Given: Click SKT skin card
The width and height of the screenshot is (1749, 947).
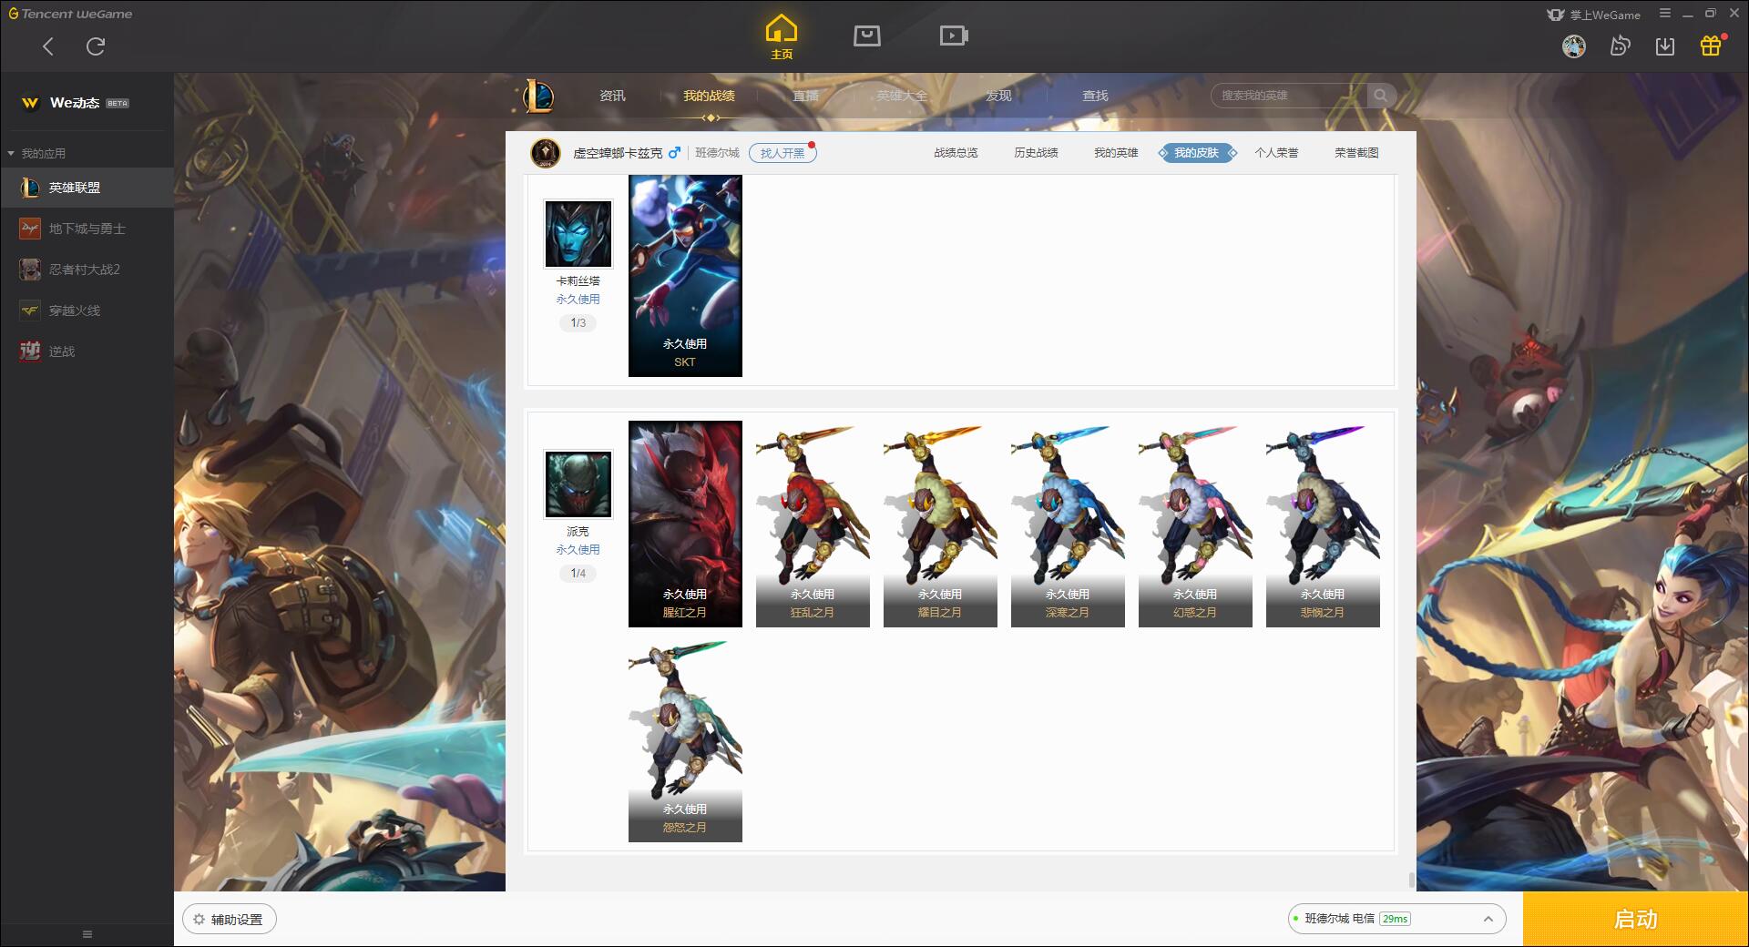Looking at the screenshot, I should coord(685,276).
